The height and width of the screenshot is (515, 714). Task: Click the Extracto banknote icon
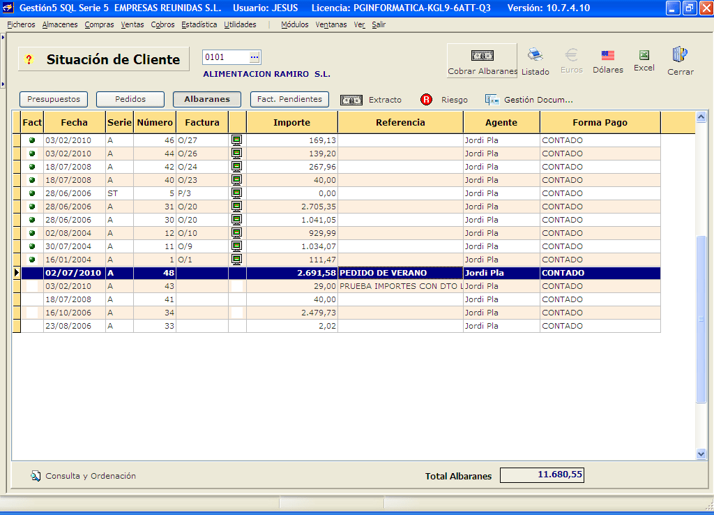351,100
